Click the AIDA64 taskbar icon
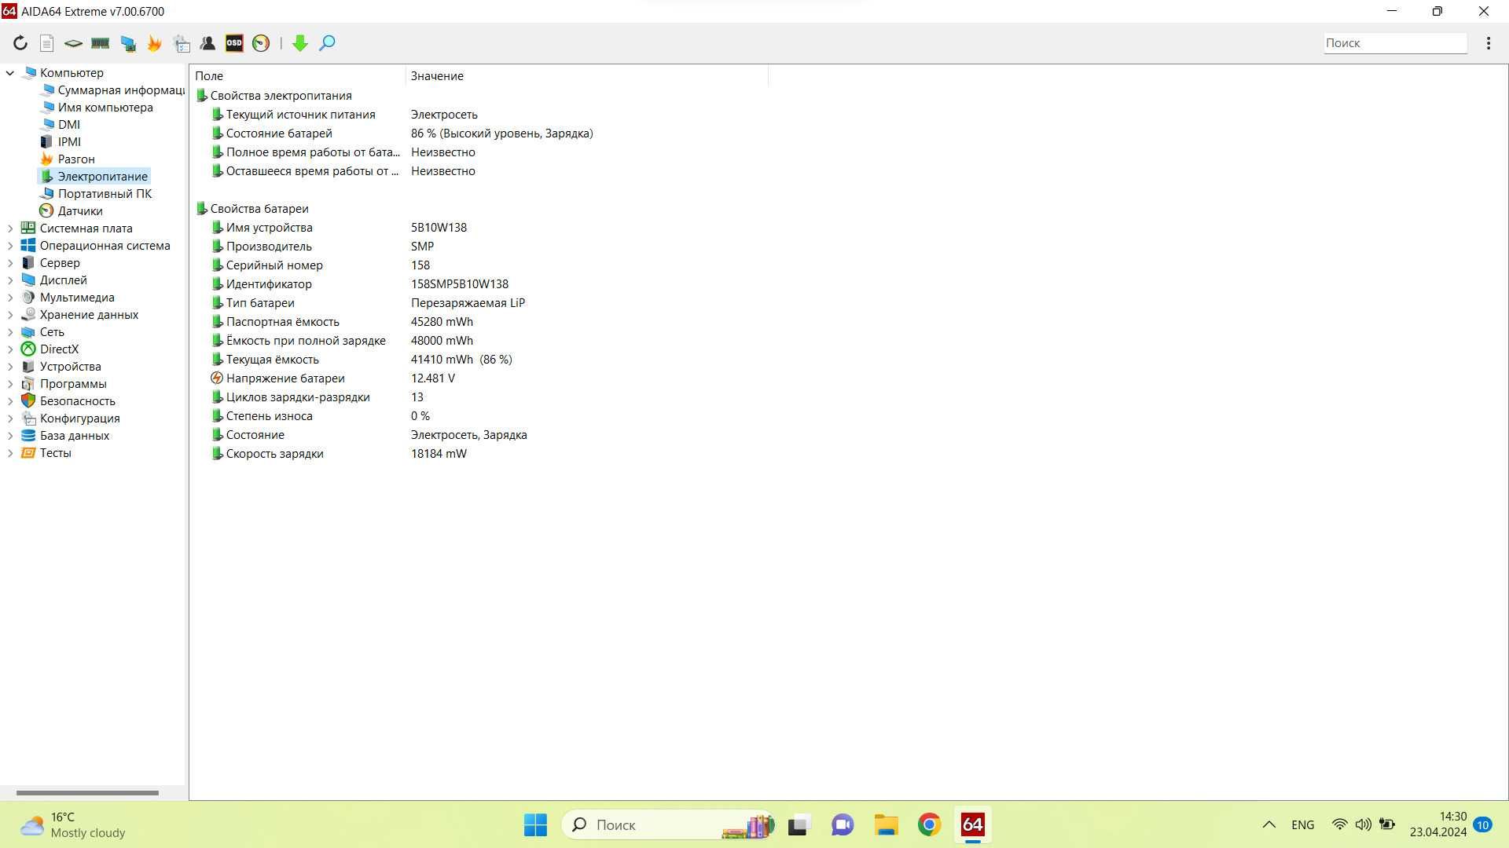The height and width of the screenshot is (848, 1509). pos(972,825)
